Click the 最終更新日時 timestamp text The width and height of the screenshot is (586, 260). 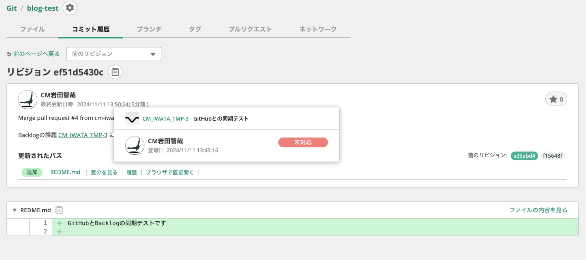95,104
